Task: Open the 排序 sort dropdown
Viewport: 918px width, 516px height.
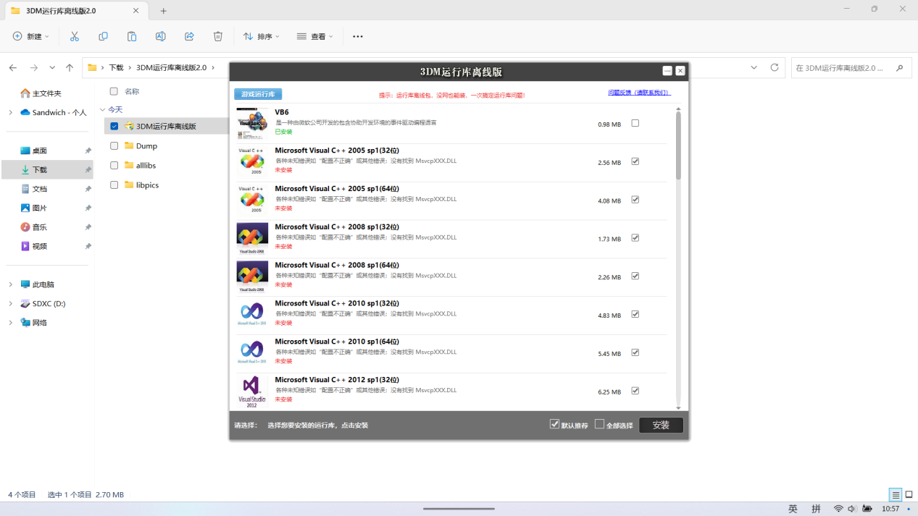Action: 262,36
